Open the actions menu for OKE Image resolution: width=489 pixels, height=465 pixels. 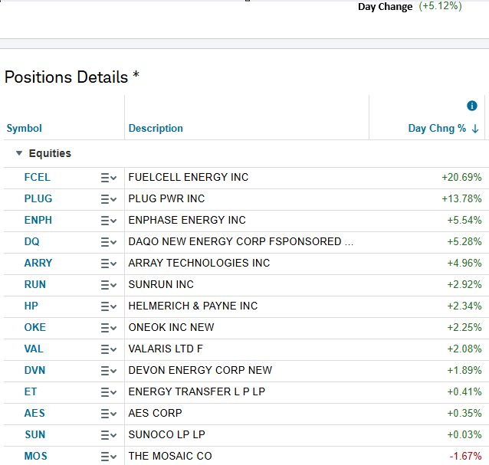tap(109, 328)
